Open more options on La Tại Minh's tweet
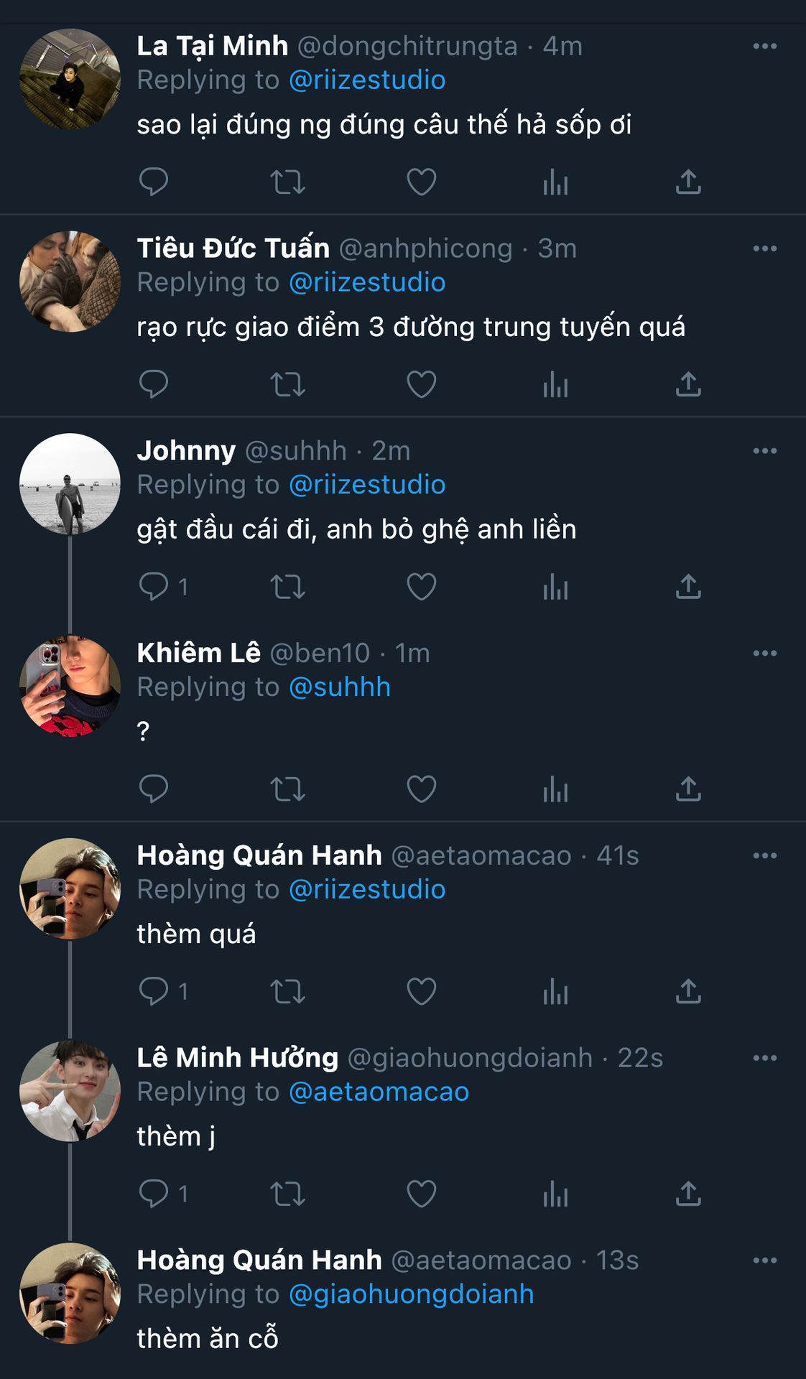This screenshot has width=806, height=1379. coord(764,47)
